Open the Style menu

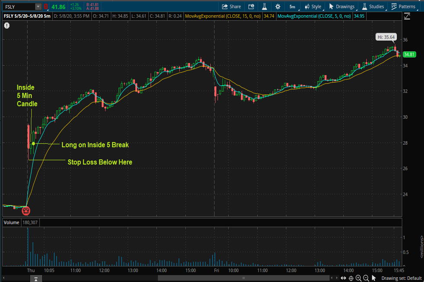coord(313,6)
